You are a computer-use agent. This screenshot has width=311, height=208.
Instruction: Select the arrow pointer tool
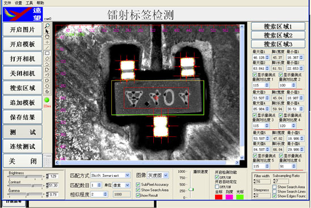(47, 31)
